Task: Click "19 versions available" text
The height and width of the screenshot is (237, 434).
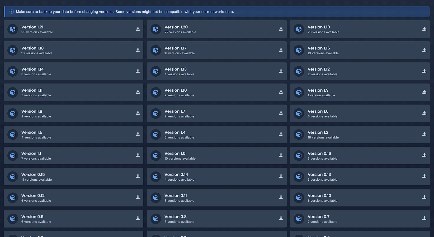Action: pos(323,53)
